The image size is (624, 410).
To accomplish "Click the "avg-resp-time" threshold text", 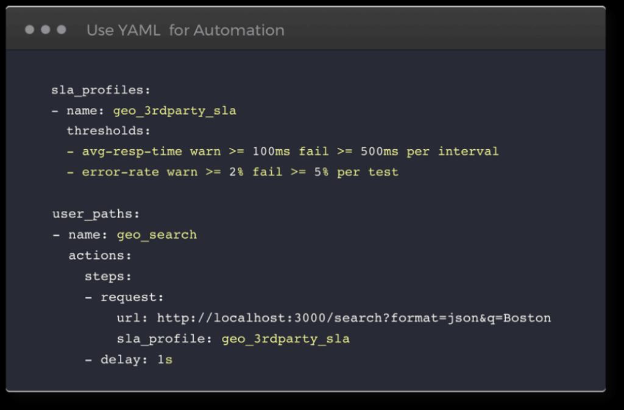I will pyautogui.click(x=132, y=151).
